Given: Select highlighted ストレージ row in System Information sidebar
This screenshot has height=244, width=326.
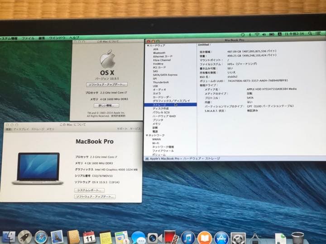Looking at the screenshot, I should pyautogui.click(x=171, y=105).
